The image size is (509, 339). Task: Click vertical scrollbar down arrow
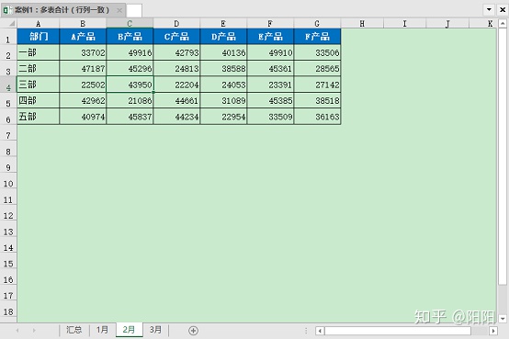(x=503, y=319)
